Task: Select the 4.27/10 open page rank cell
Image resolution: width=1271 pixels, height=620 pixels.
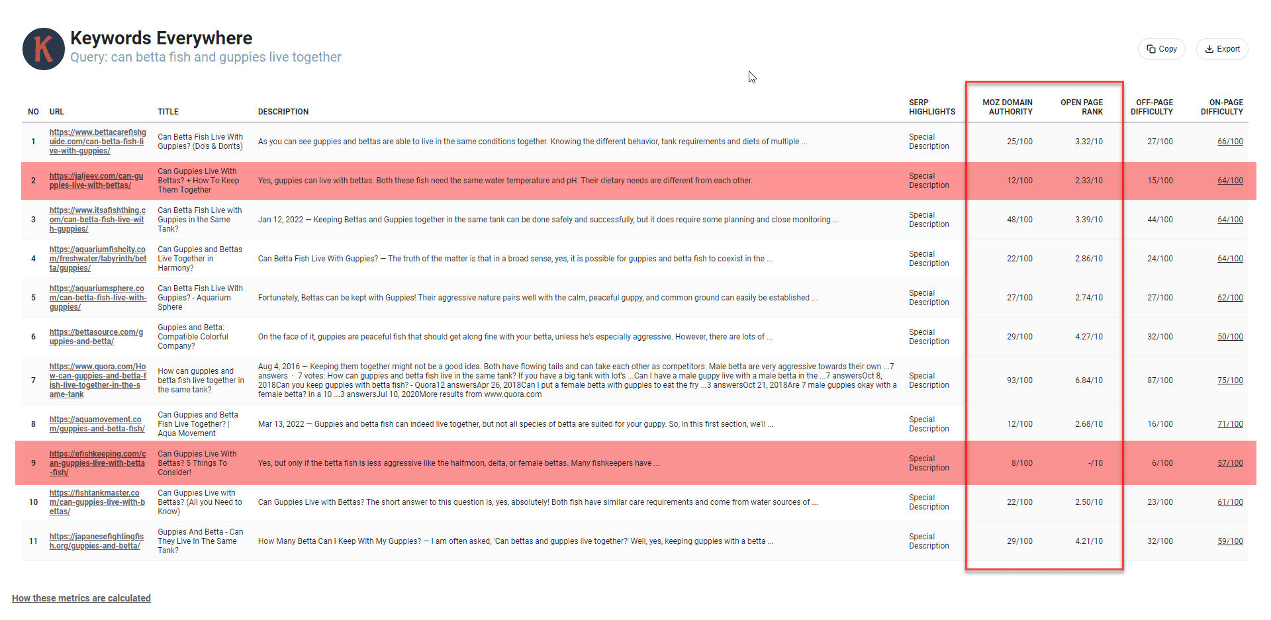Action: click(1089, 337)
